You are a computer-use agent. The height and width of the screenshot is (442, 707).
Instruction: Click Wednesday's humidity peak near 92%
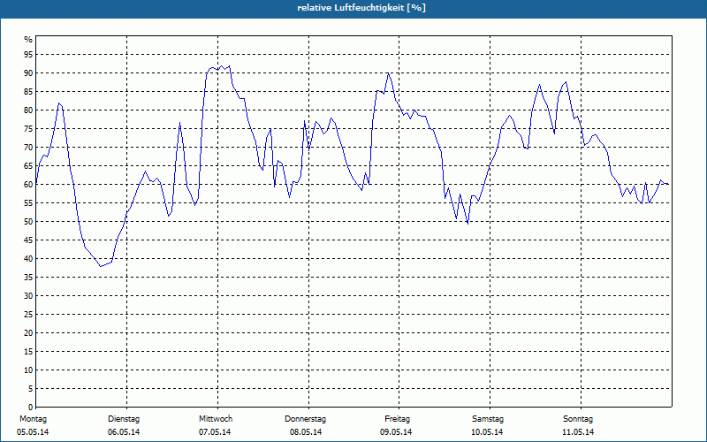tap(229, 66)
